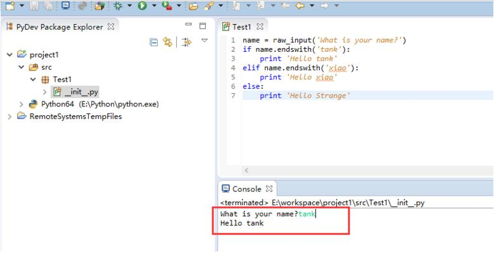Viewport: 494px width, 254px height.
Task: Click the line number 7 in the gutter
Action: point(233,96)
